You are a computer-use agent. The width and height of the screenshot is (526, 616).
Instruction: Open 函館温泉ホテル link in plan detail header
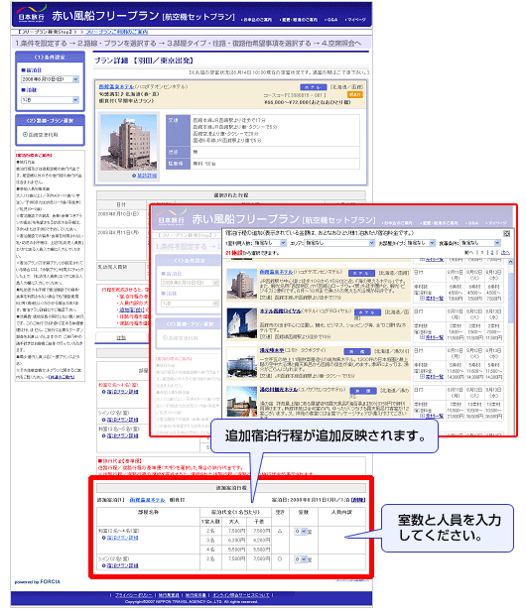pos(116,86)
